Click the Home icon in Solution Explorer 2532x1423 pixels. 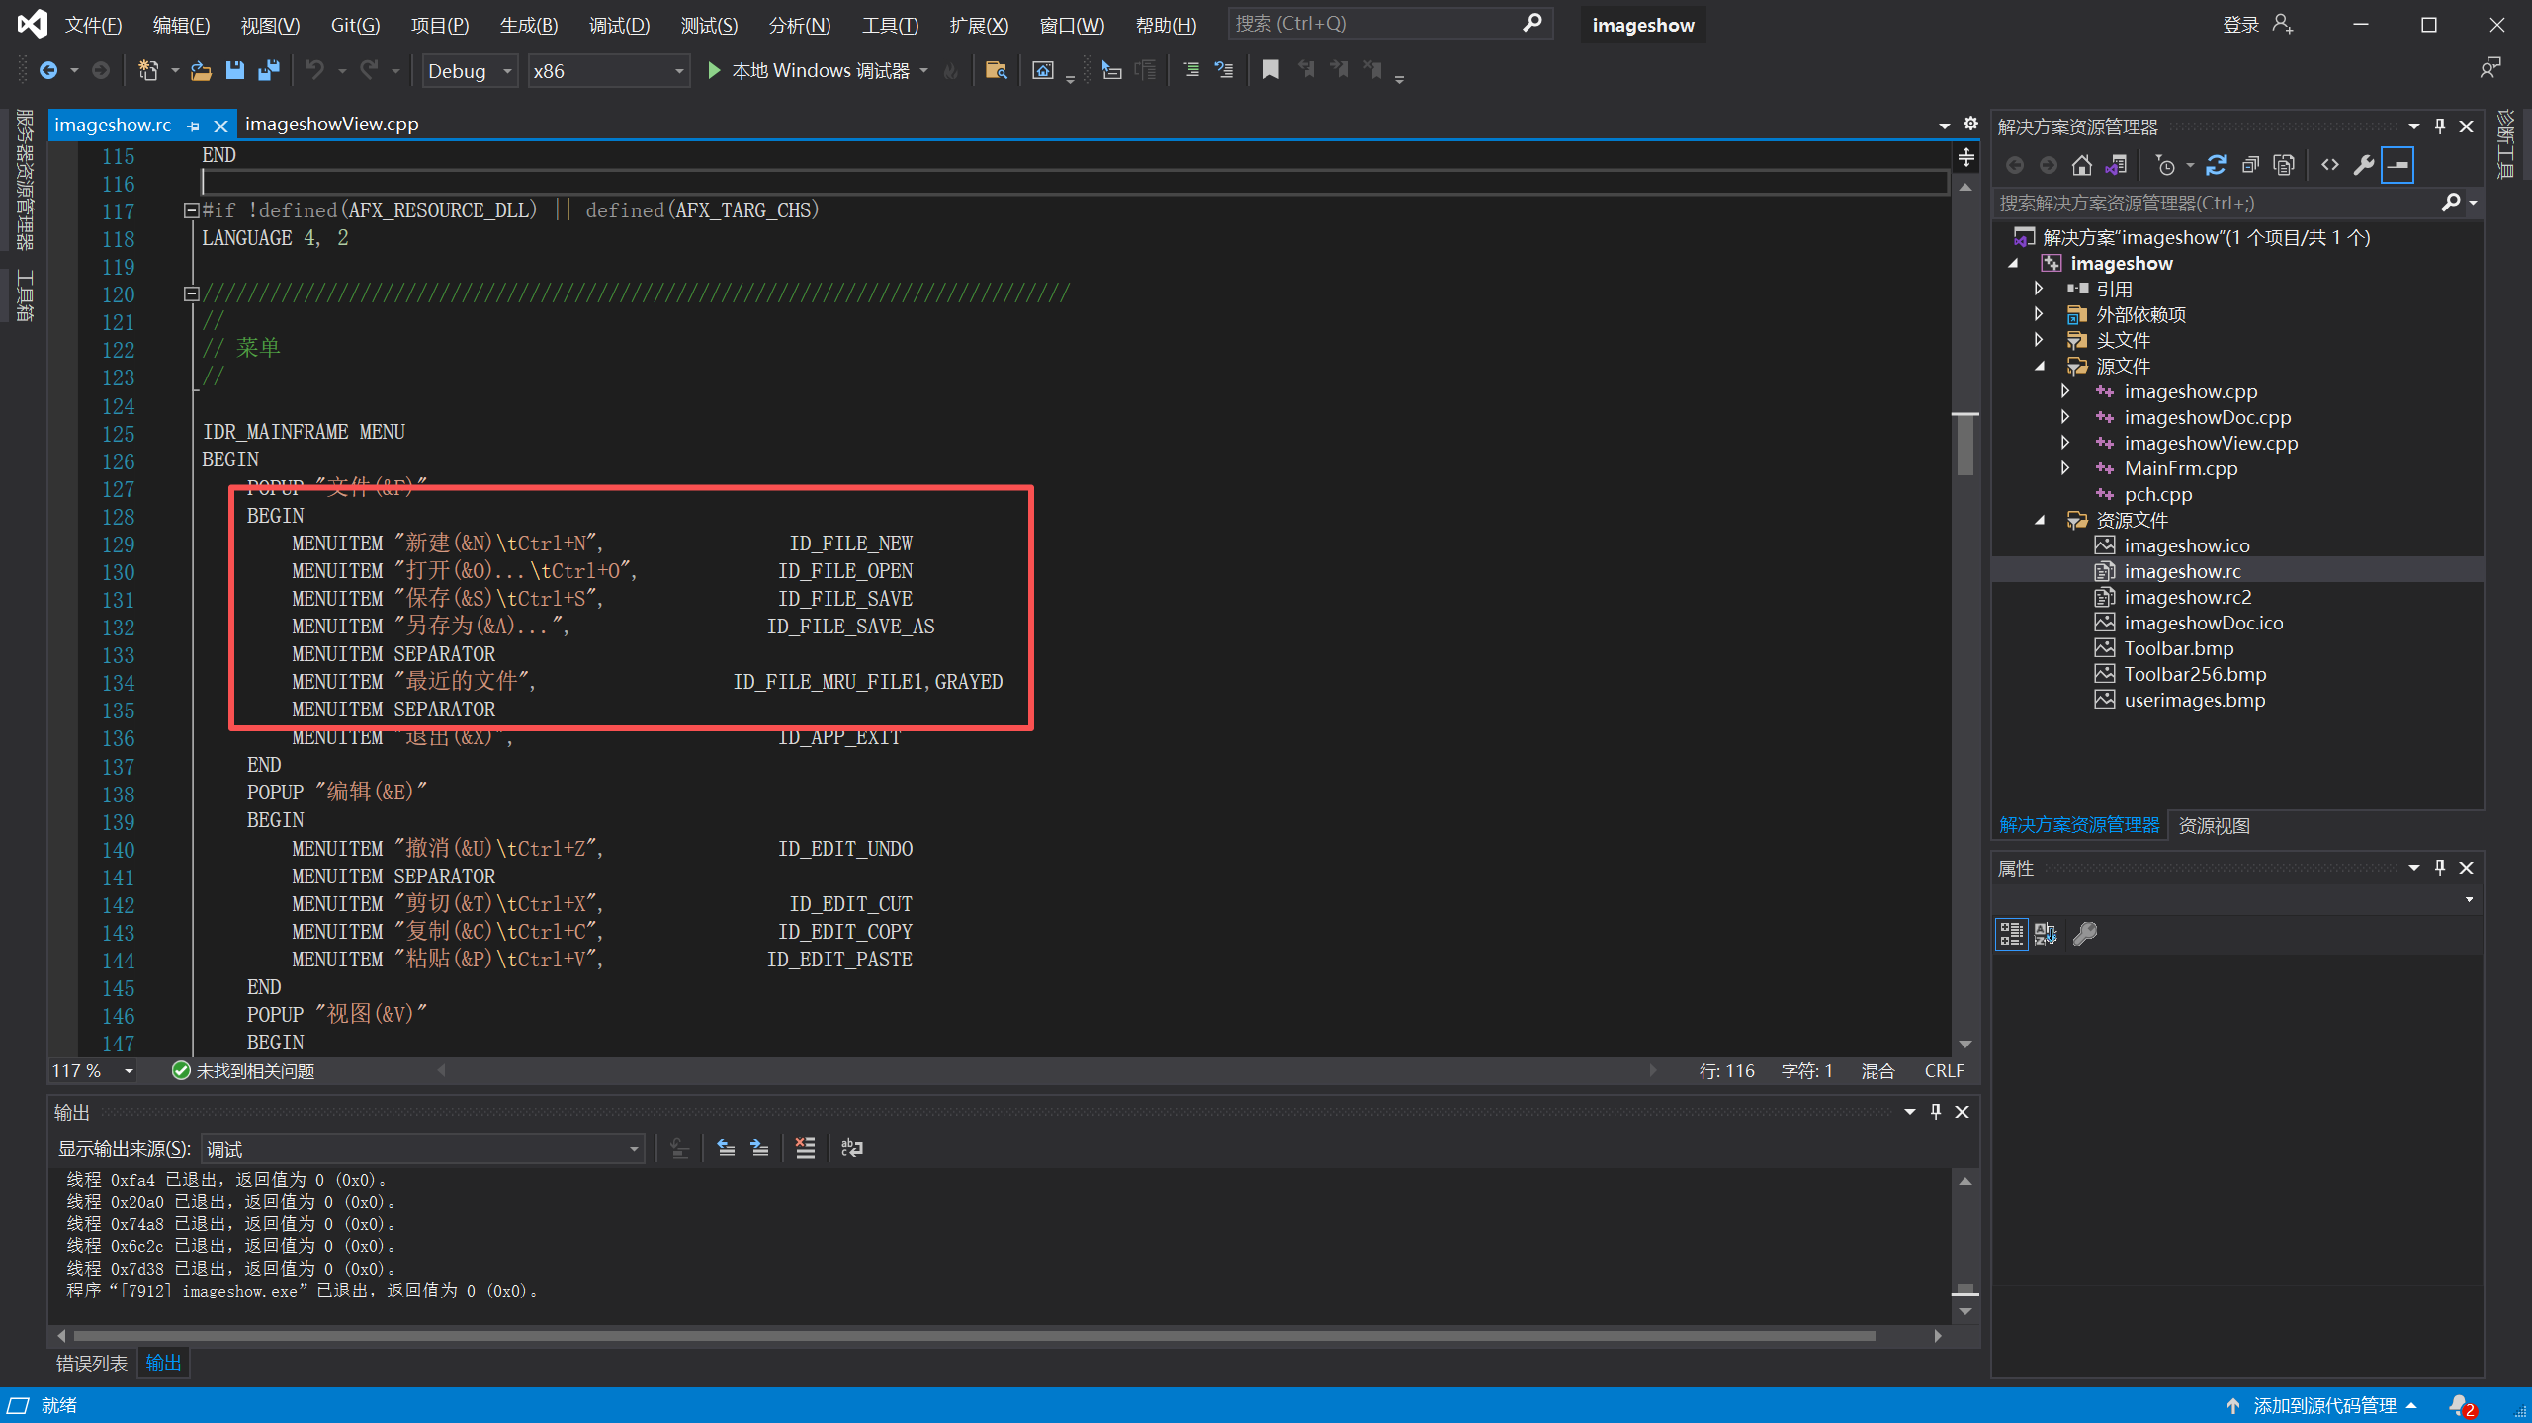coord(2082,165)
